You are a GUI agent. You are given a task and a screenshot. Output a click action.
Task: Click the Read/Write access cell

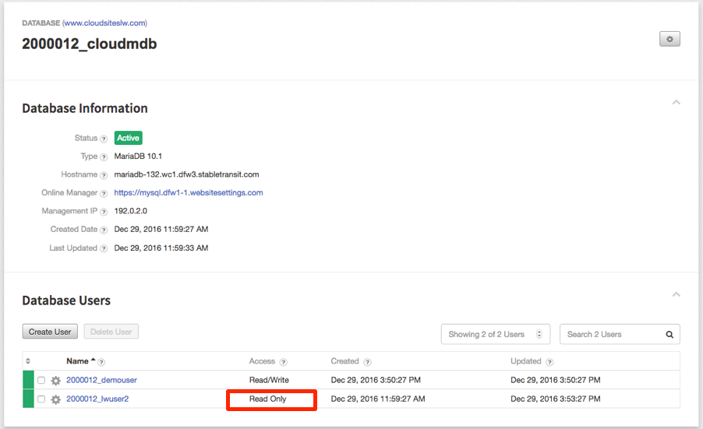(269, 380)
